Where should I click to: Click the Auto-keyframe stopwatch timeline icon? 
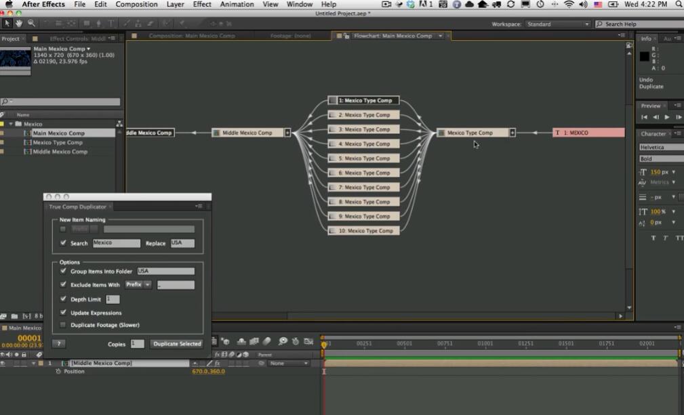pos(296,341)
